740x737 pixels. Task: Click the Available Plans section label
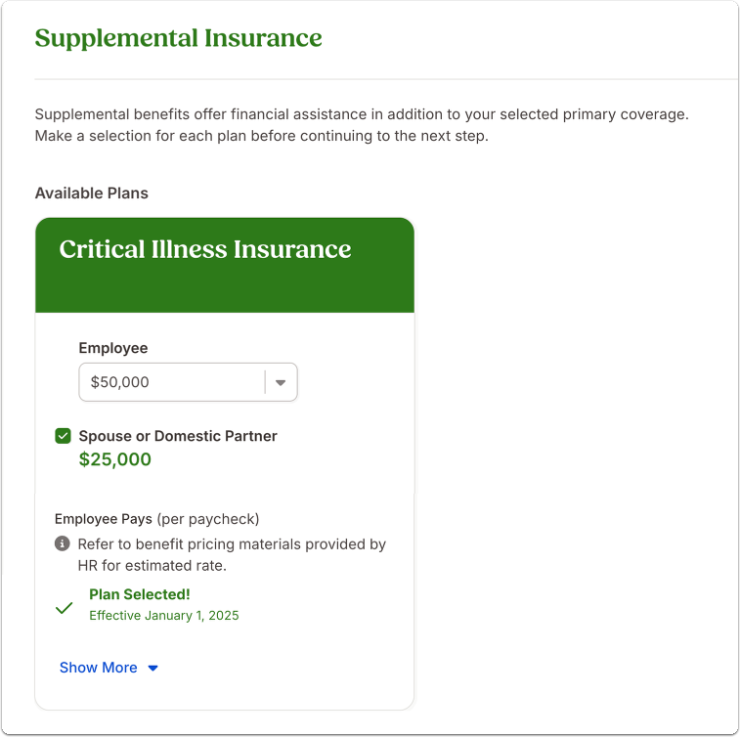point(92,193)
